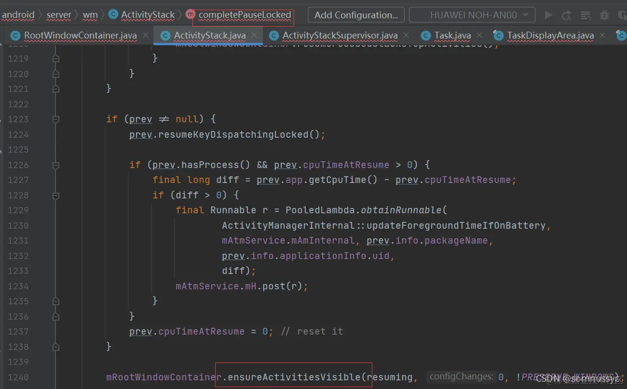Click the resumeKeyDispatchingLocked method call
Viewport: 627px width, 389px height.
(233, 134)
